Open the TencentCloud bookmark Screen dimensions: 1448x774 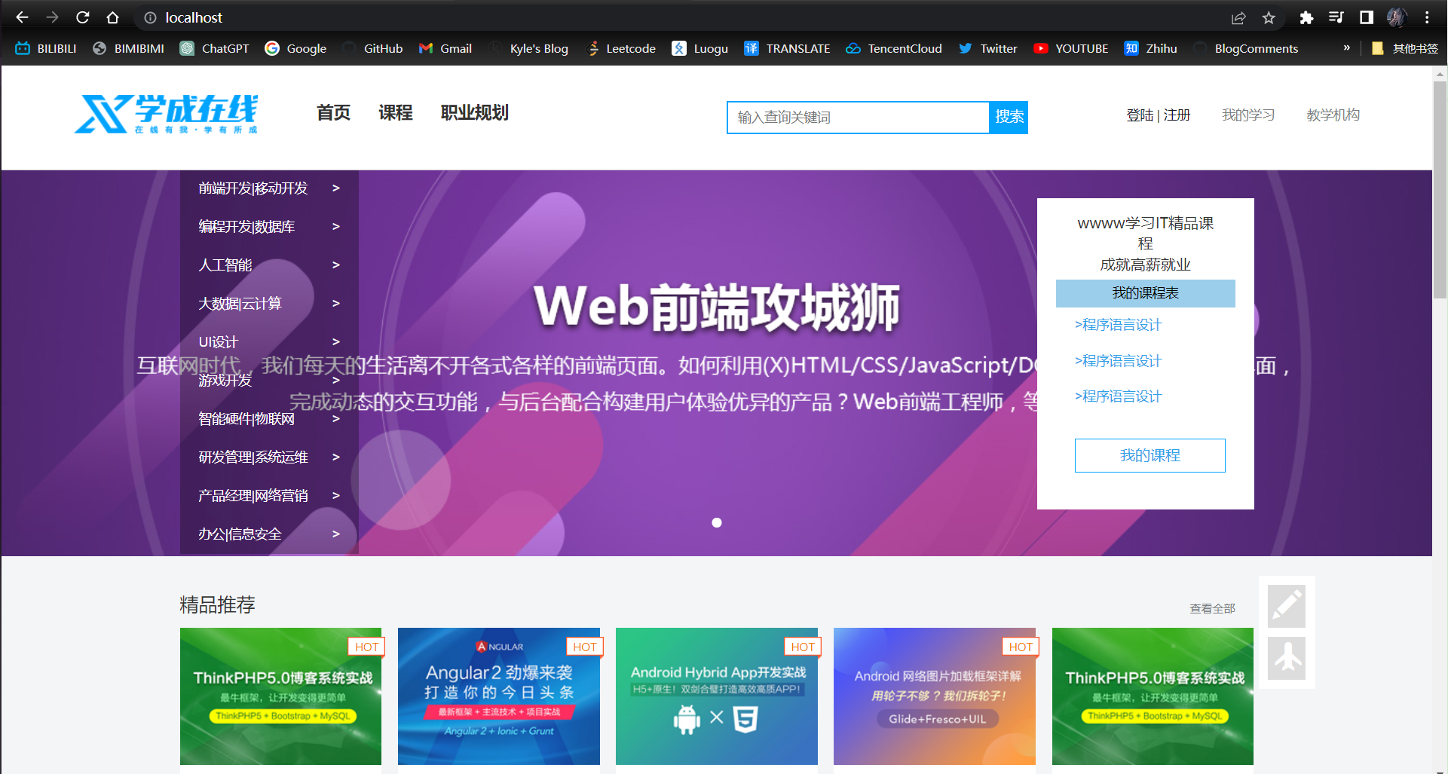coord(894,48)
